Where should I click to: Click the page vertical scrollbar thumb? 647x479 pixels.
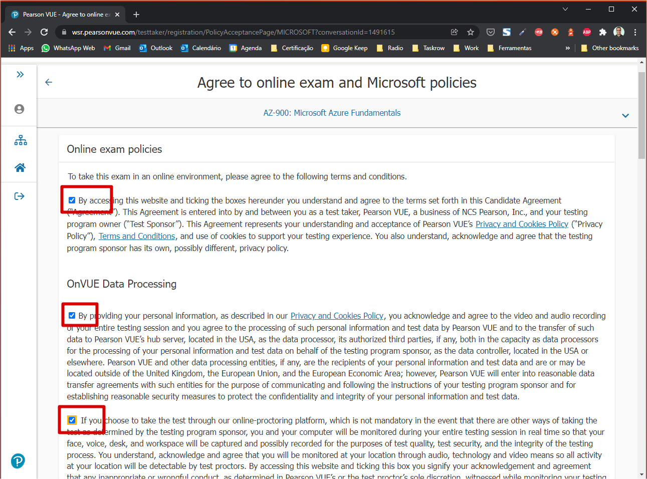[641, 115]
